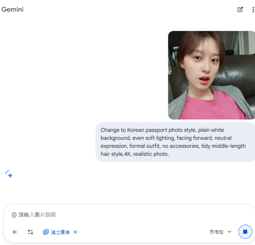Add a file with the plus icon
Image resolution: width=255 pixels, height=245 pixels.
tap(14, 232)
